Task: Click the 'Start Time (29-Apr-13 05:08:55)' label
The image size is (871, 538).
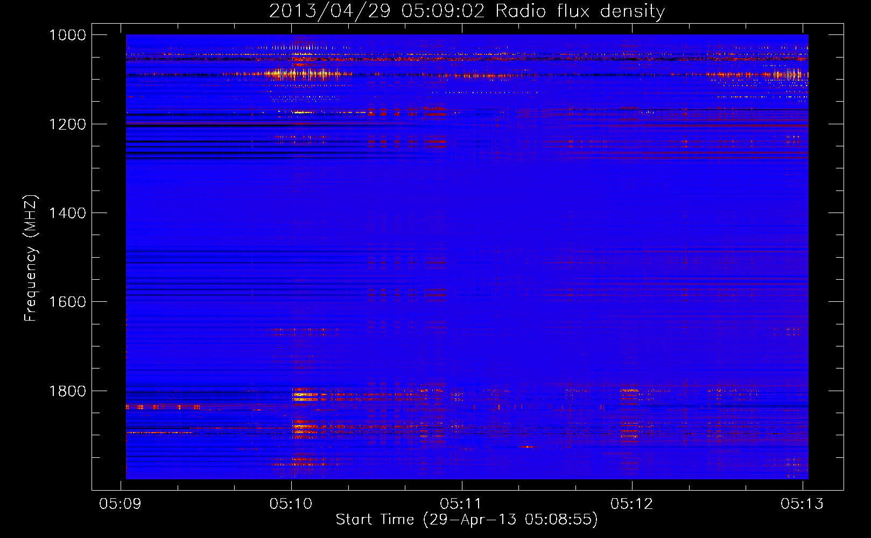Action: (x=467, y=520)
